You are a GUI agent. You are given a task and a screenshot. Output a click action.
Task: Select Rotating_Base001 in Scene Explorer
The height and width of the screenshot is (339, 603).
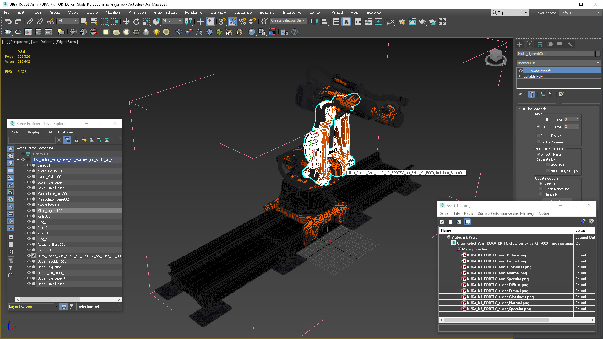[x=51, y=245]
